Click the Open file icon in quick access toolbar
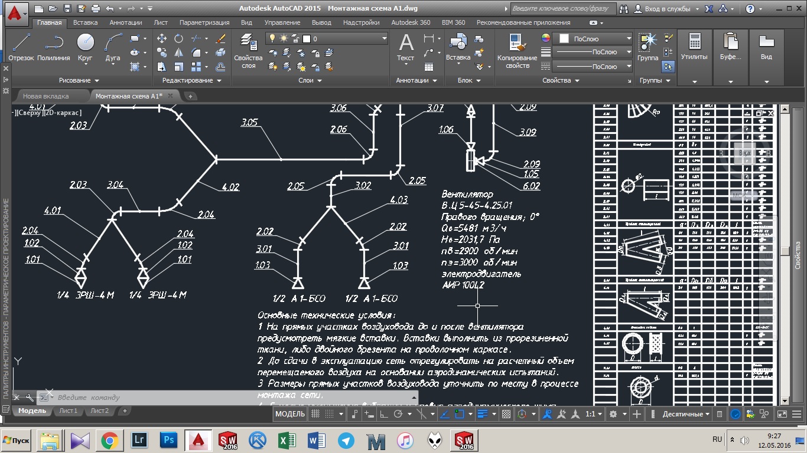 pos(53,9)
